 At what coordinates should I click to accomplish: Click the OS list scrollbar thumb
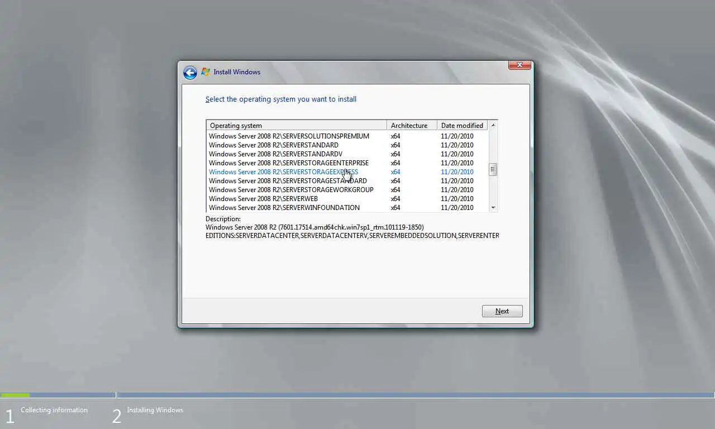point(493,169)
